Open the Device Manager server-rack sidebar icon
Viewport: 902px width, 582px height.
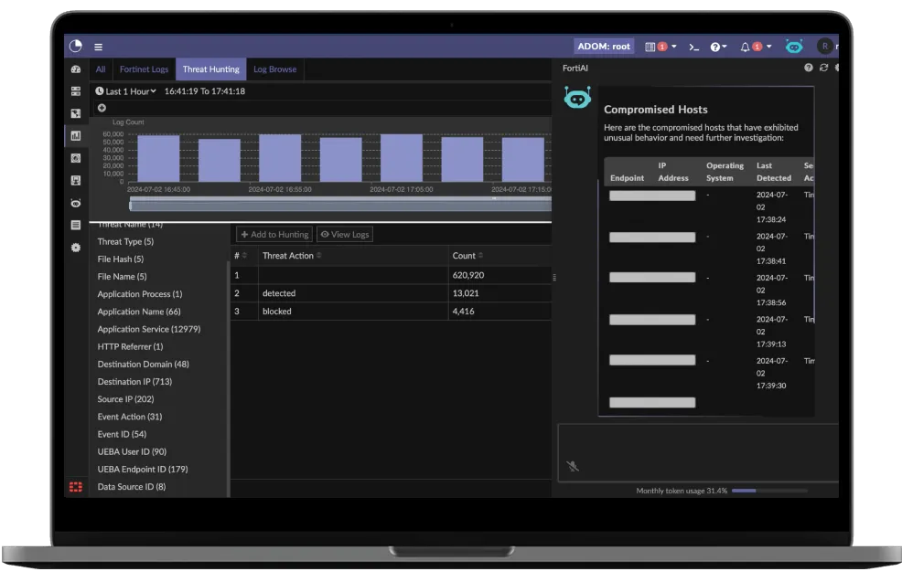(76, 91)
